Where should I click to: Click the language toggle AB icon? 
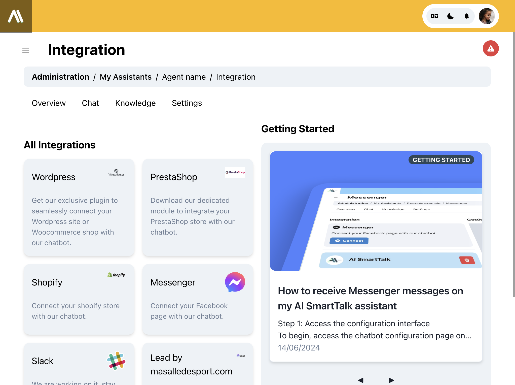click(x=436, y=16)
